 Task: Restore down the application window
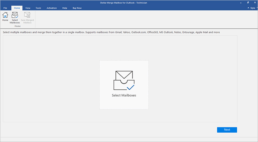(x=248, y=3)
